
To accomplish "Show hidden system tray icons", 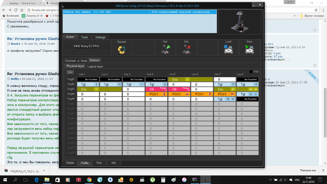I will pos(270,180).
